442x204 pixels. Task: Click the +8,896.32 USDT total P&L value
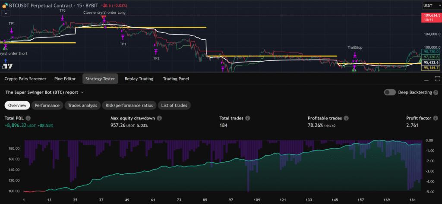point(20,125)
